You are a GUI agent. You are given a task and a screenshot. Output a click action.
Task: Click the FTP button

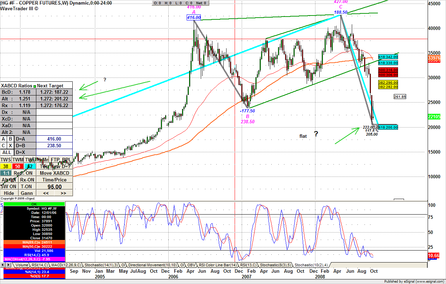pos(55,160)
